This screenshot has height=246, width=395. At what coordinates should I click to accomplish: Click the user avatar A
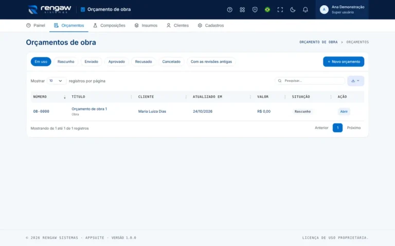(324, 10)
